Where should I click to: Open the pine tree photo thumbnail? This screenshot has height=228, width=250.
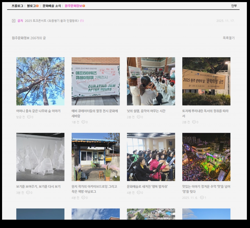point(40,81)
